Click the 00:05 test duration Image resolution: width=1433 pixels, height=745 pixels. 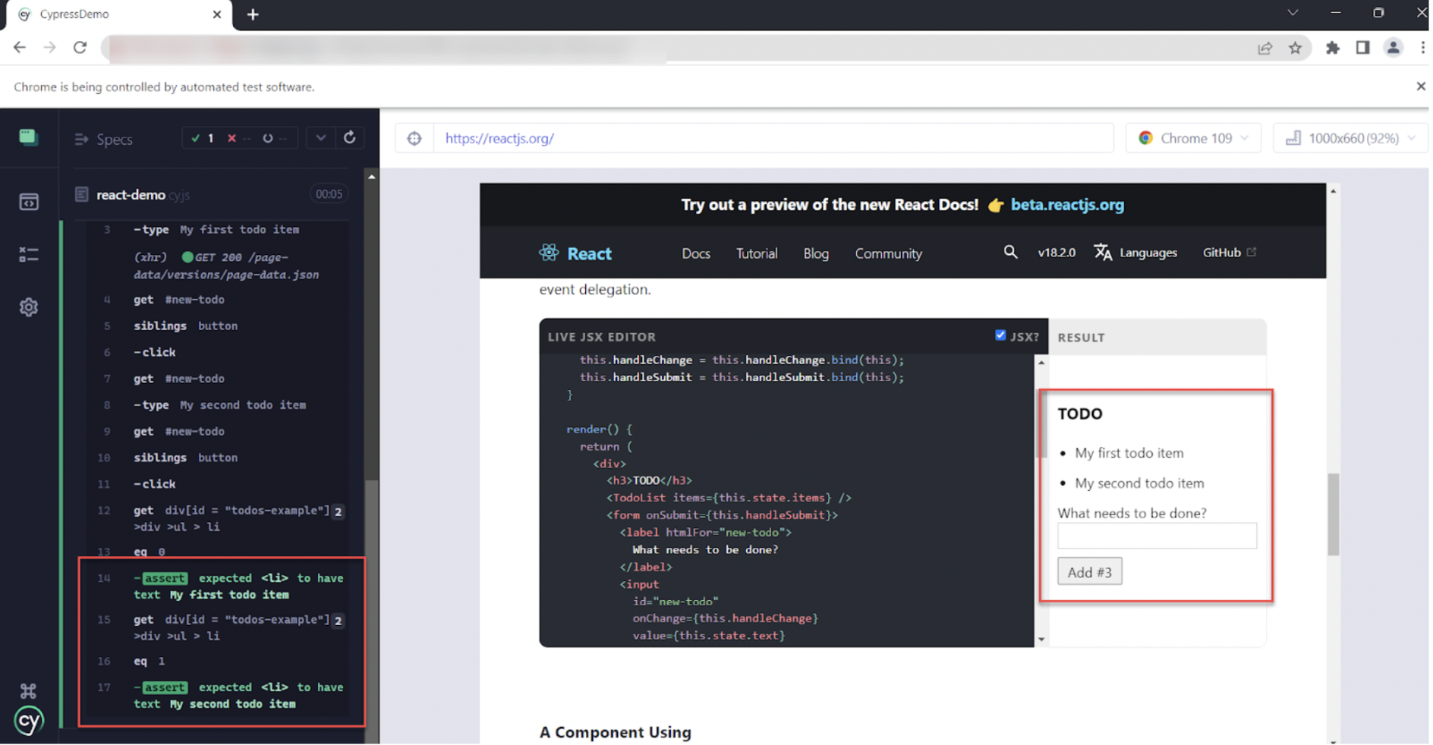point(329,194)
